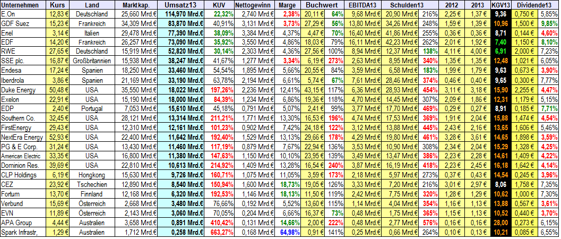Click the 3,550 Mrd.€ net profit cell
Viewport: 561px width, 239px height.
(254, 42)
